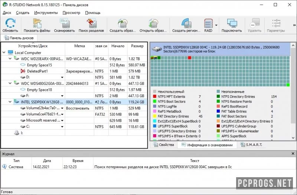Select the Local Computer item
This screenshot has height=195, width=297.
[x=28, y=53]
